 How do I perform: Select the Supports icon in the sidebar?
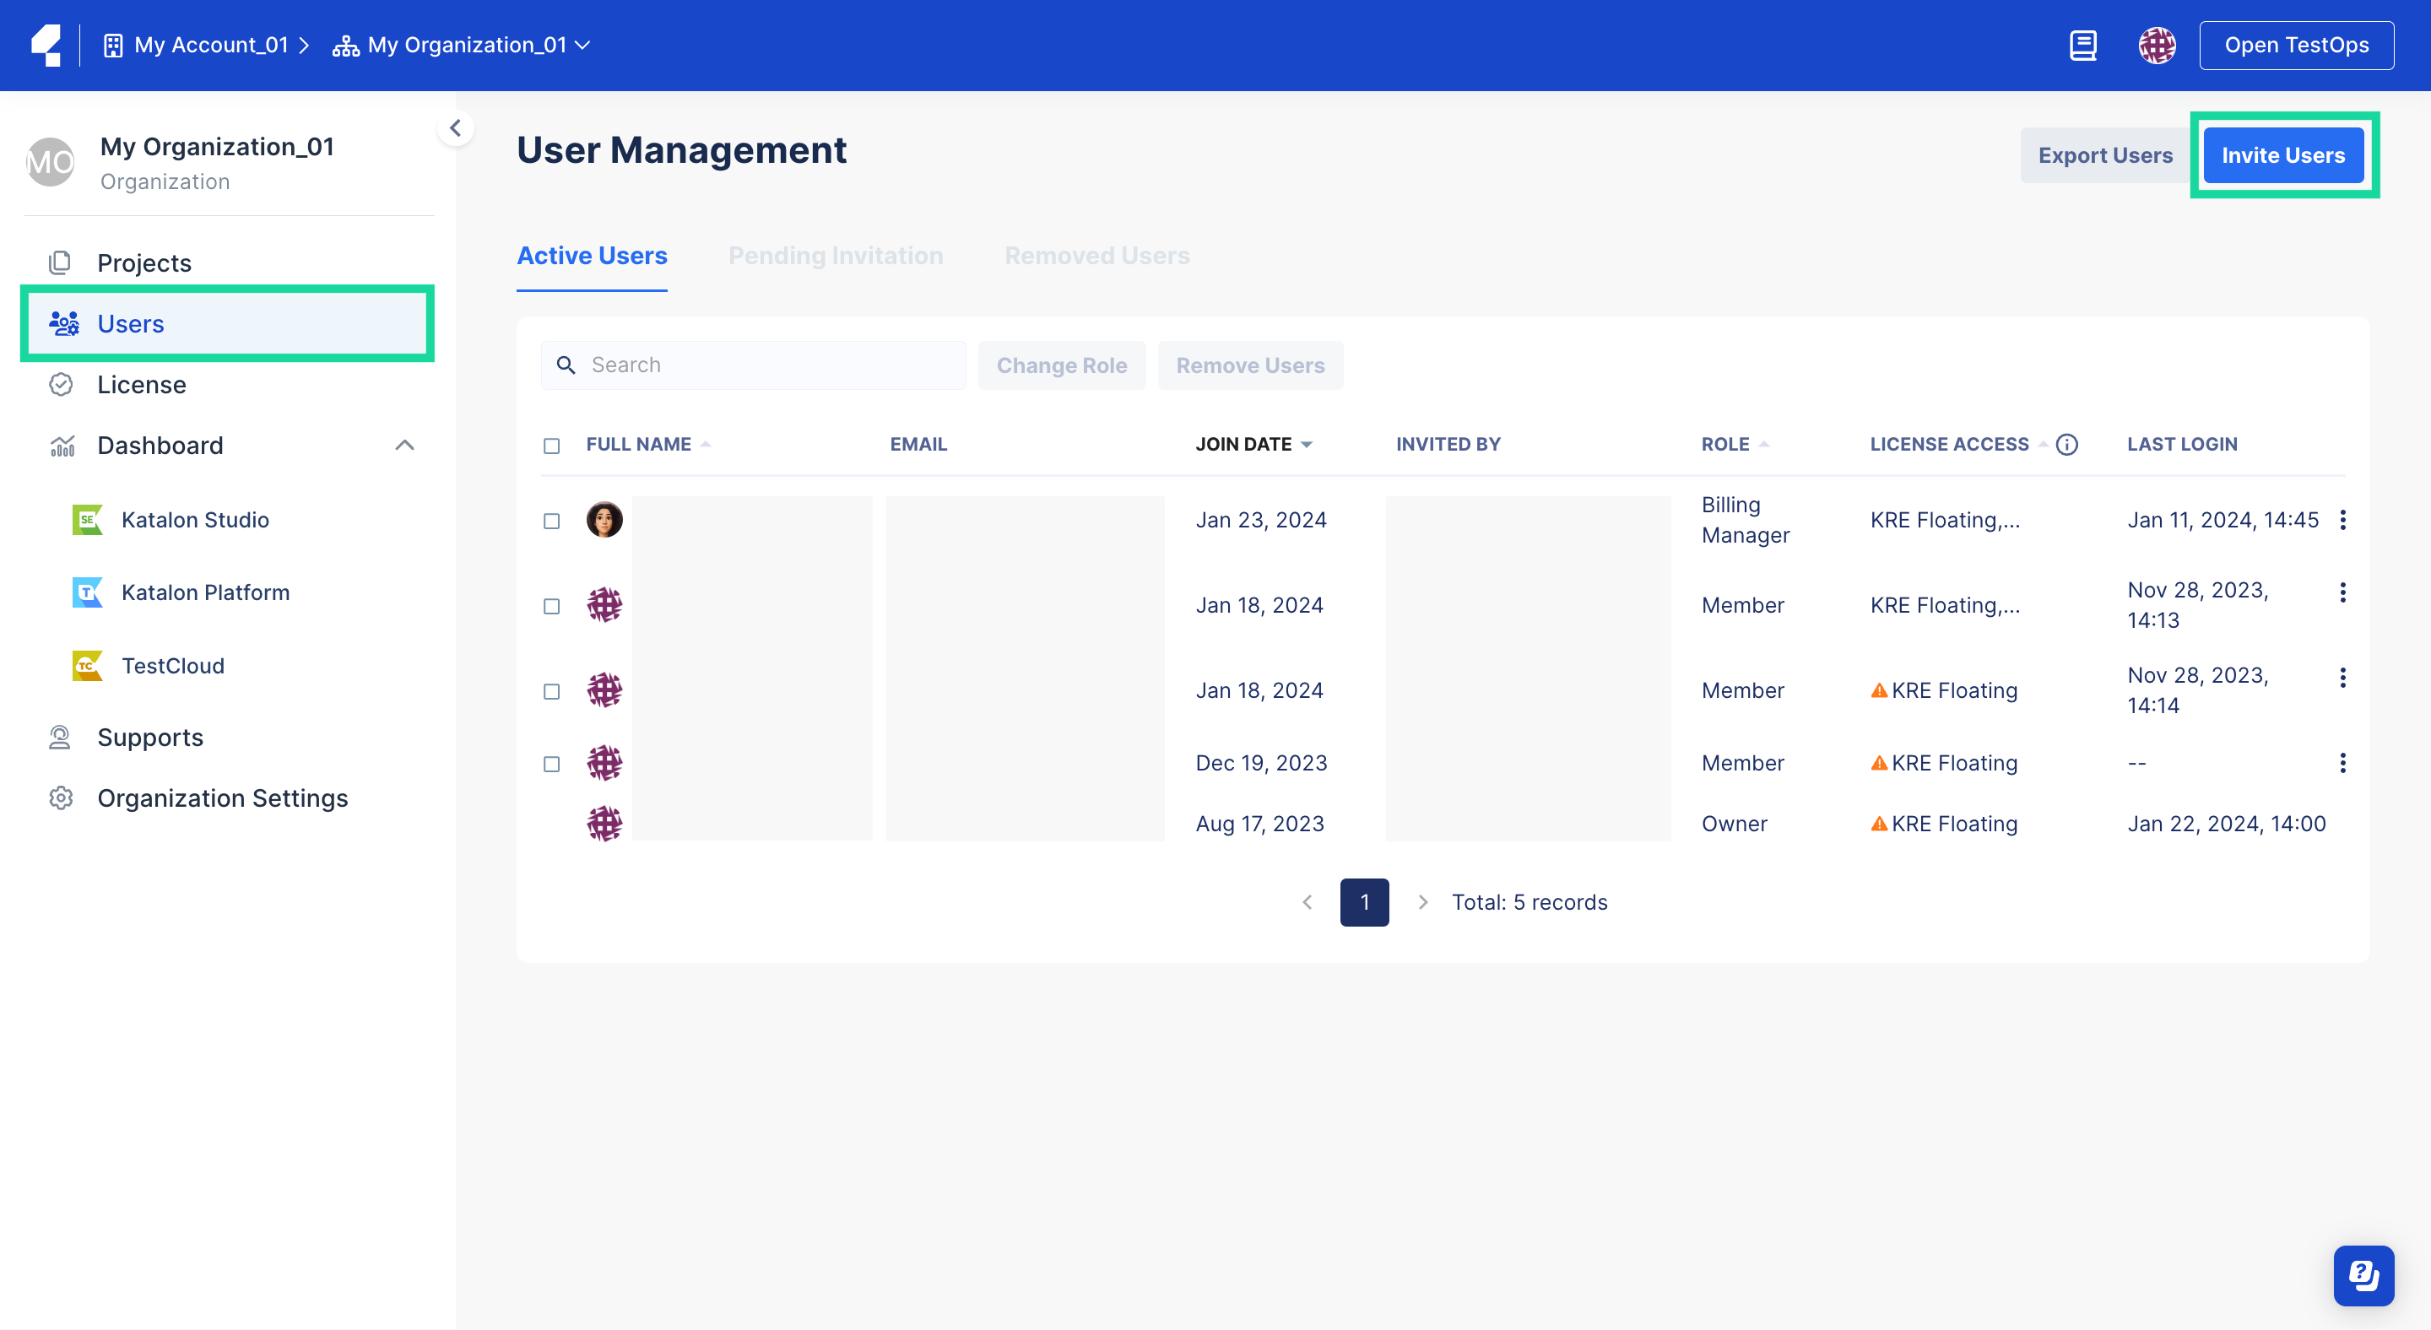(59, 737)
